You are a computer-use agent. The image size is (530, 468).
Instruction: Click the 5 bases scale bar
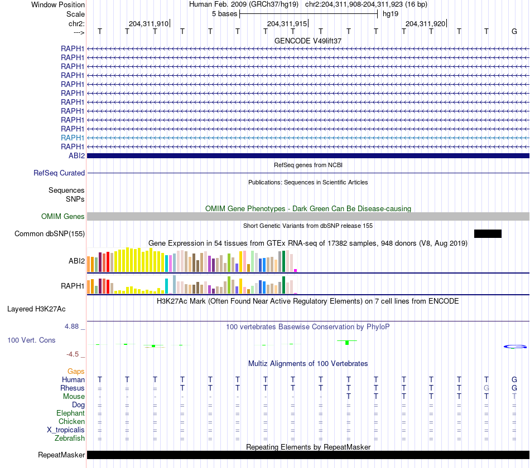[x=309, y=14]
